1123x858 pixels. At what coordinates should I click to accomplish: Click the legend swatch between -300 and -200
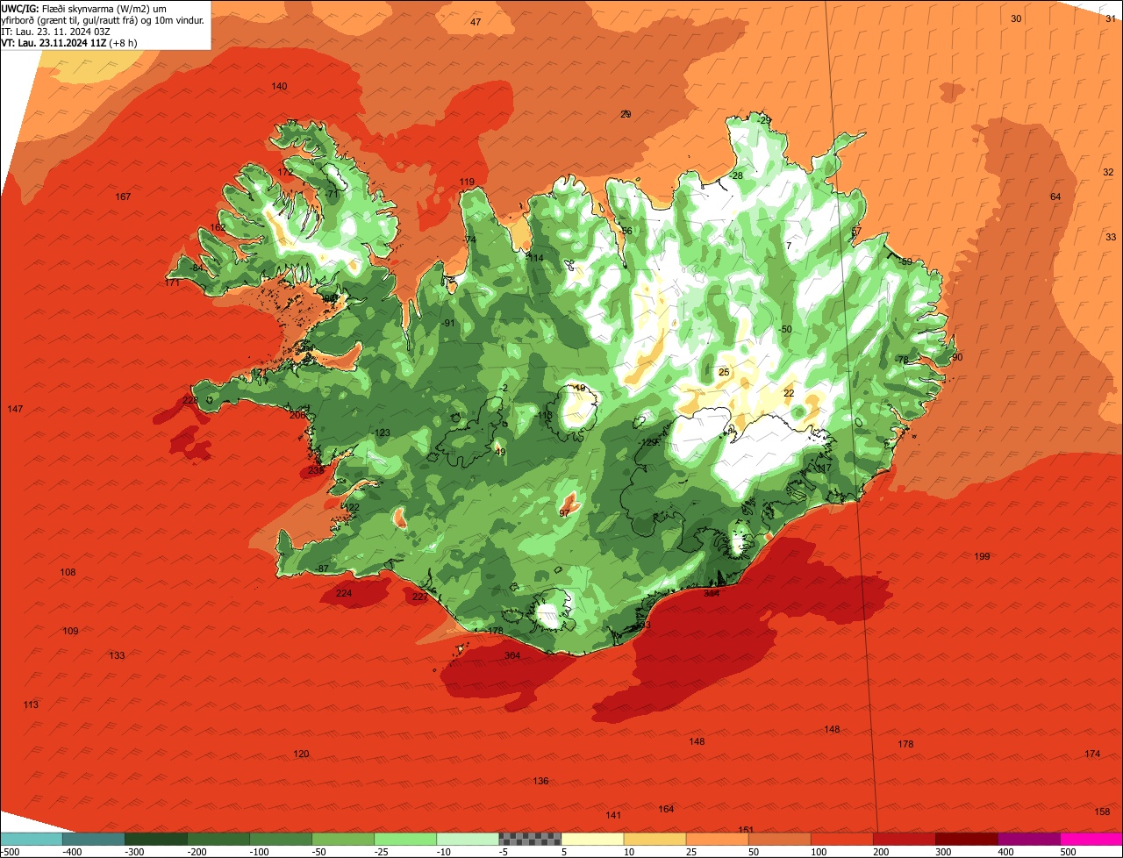(x=156, y=839)
